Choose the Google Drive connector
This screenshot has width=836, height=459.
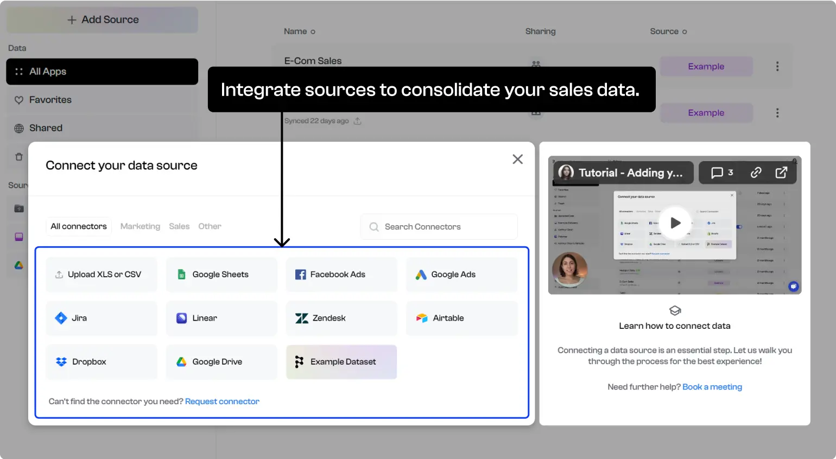221,362
